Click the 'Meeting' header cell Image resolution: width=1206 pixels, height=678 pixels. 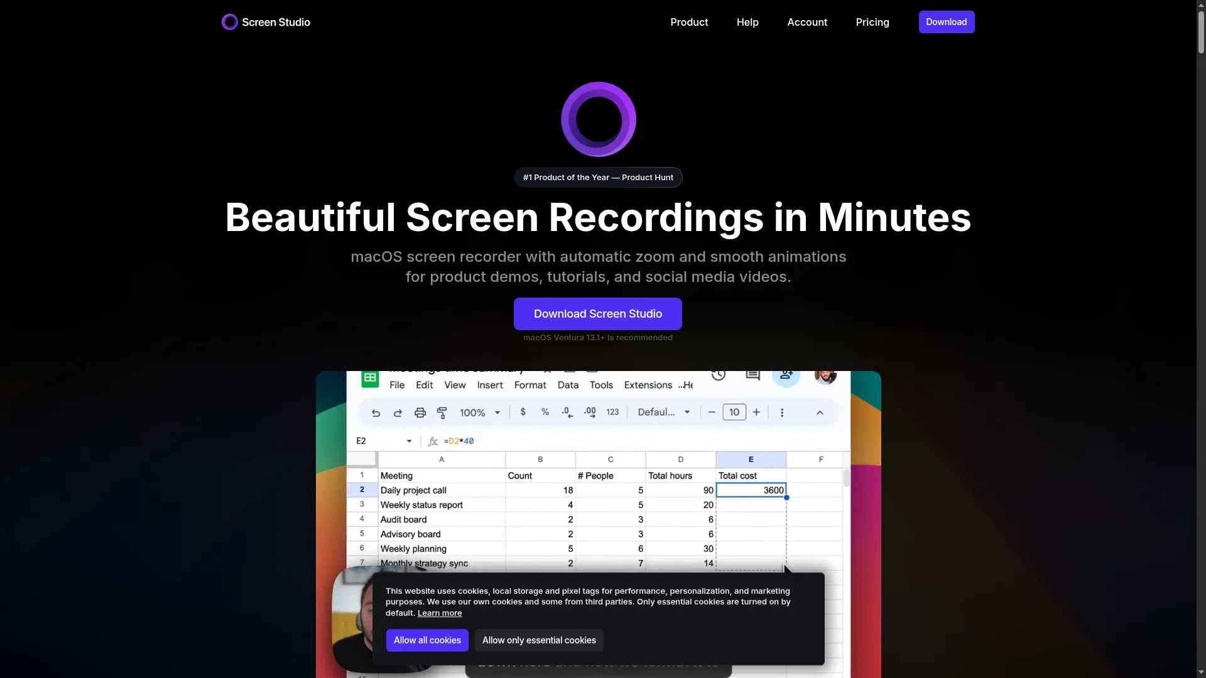pos(442,476)
